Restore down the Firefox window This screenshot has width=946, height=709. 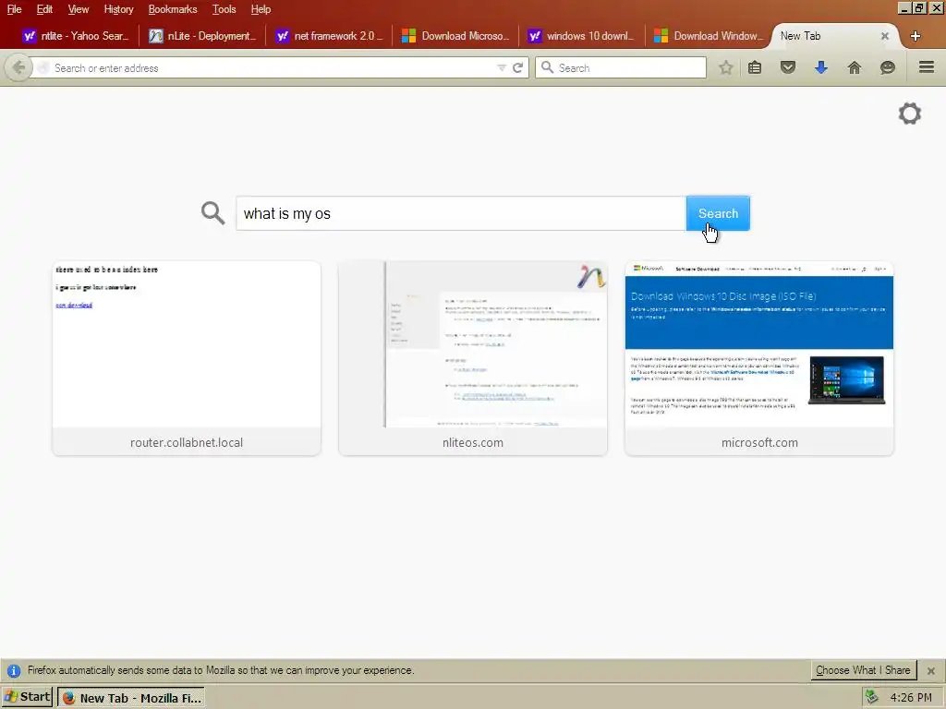919,8
